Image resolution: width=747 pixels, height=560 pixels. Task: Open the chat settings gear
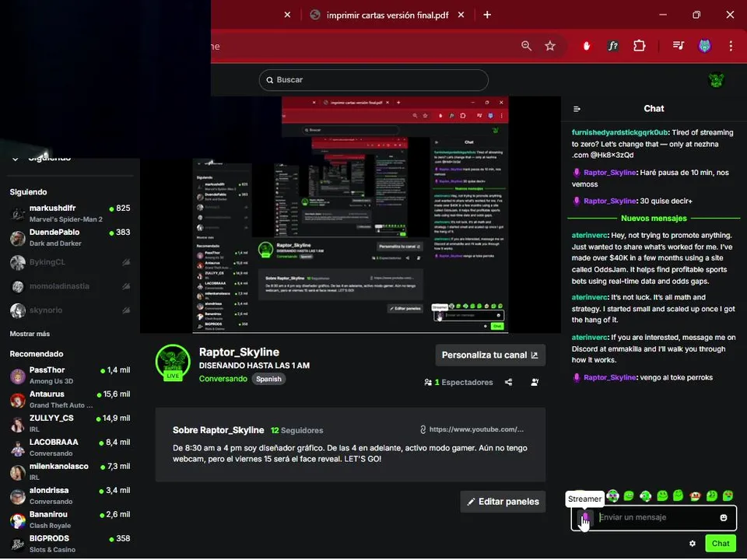click(693, 544)
